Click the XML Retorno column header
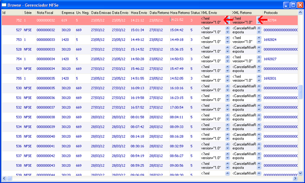The height and width of the screenshot is (183, 305). pyautogui.click(x=247, y=13)
